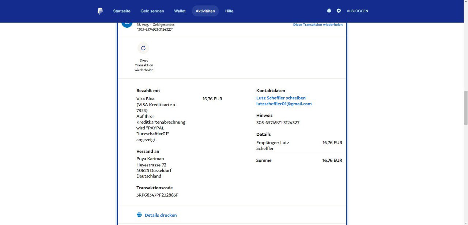
Task: Click the printer icon
Action: [139, 215]
